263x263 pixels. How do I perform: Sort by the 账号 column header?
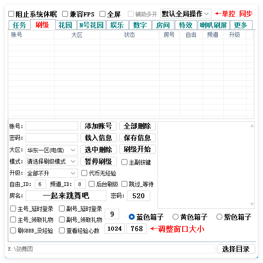pyautogui.click(x=31, y=35)
